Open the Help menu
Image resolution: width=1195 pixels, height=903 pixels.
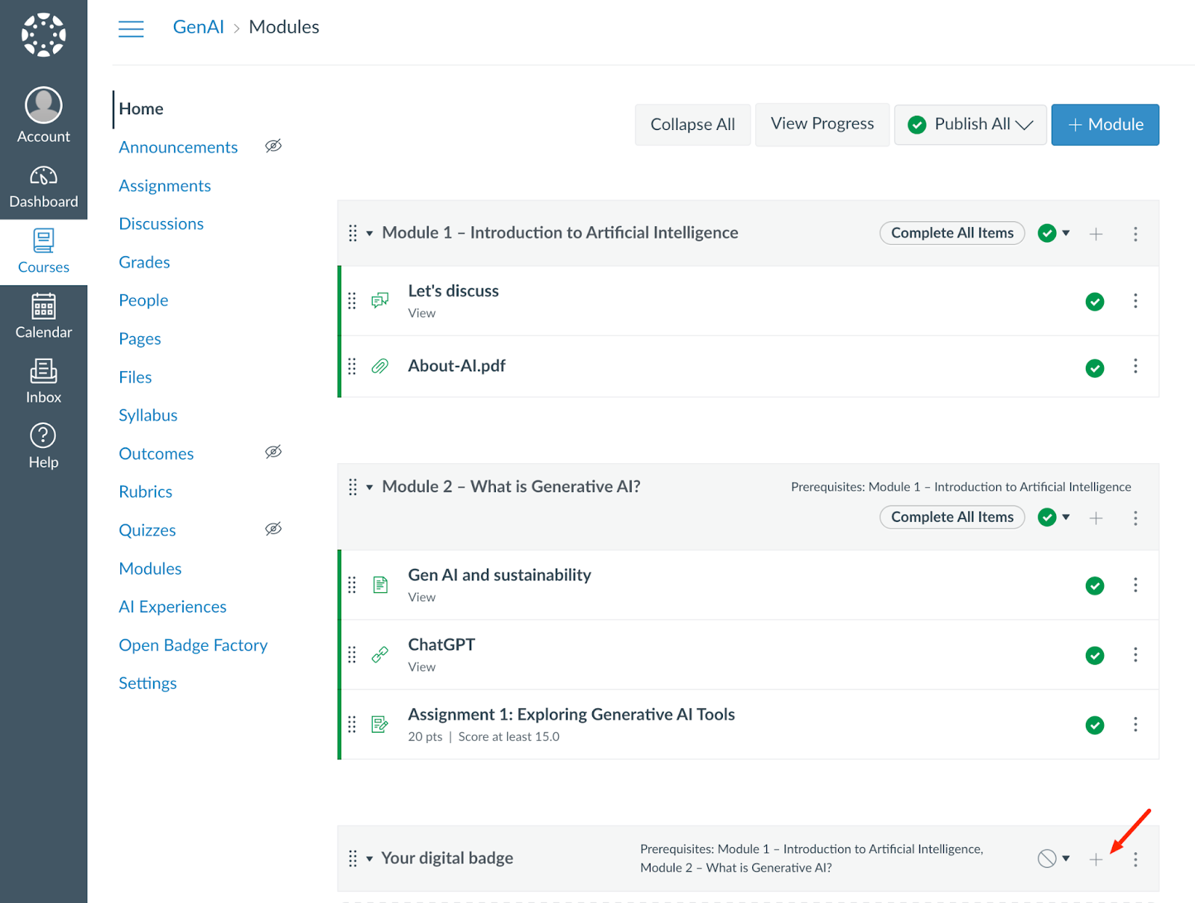click(43, 447)
